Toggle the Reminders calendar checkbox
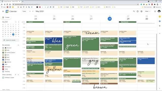162x91 pixels. pyautogui.click(x=3, y=67)
